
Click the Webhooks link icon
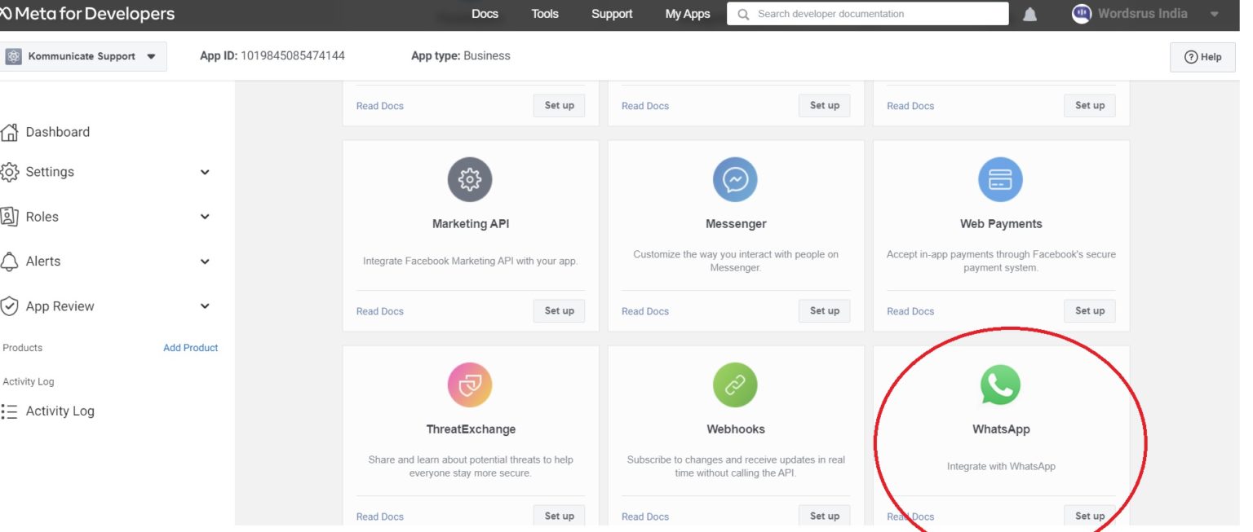[x=735, y=385]
